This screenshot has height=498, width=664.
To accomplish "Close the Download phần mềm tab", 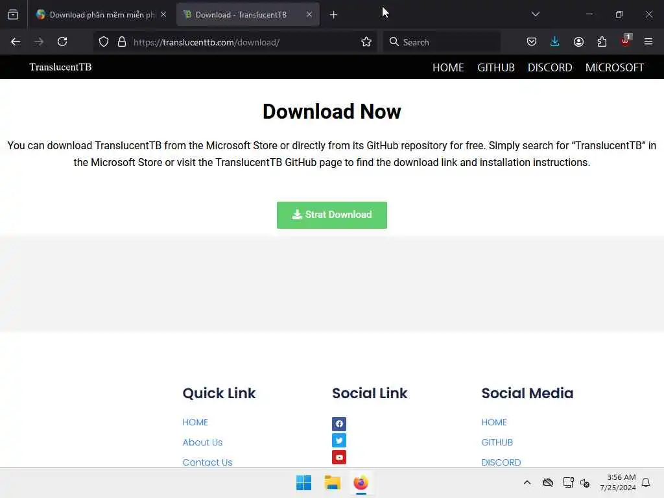I will click(163, 14).
